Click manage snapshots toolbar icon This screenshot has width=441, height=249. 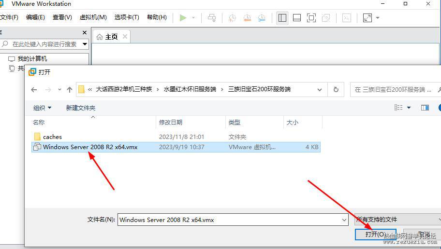[x=262, y=18]
